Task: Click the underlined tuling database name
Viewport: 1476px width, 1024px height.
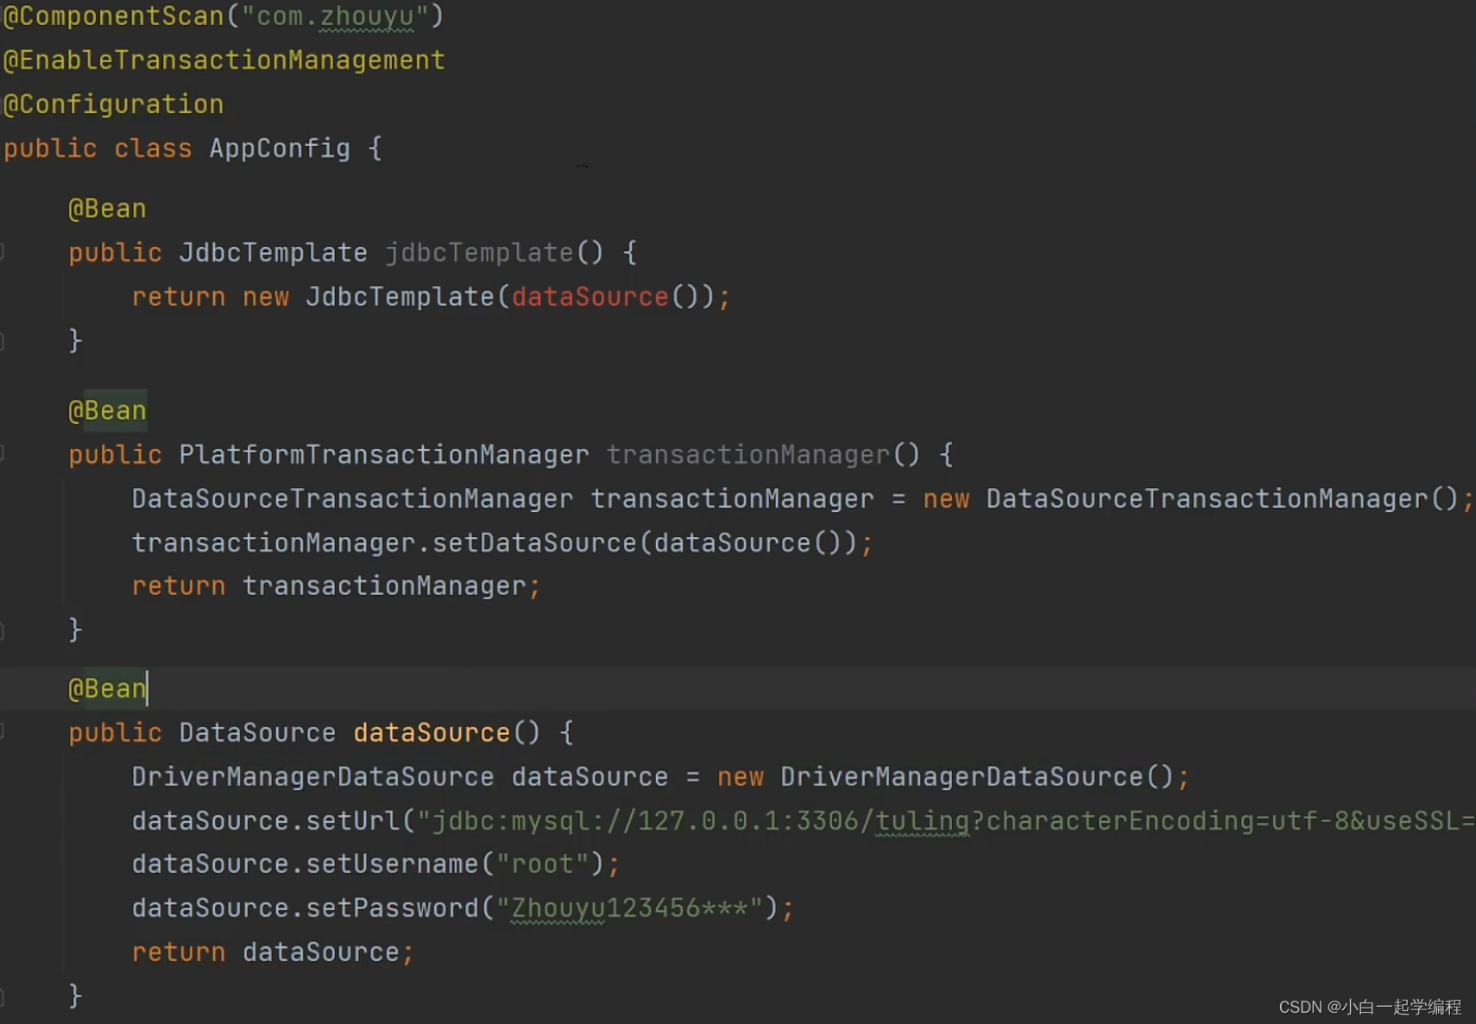Action: coord(923,821)
